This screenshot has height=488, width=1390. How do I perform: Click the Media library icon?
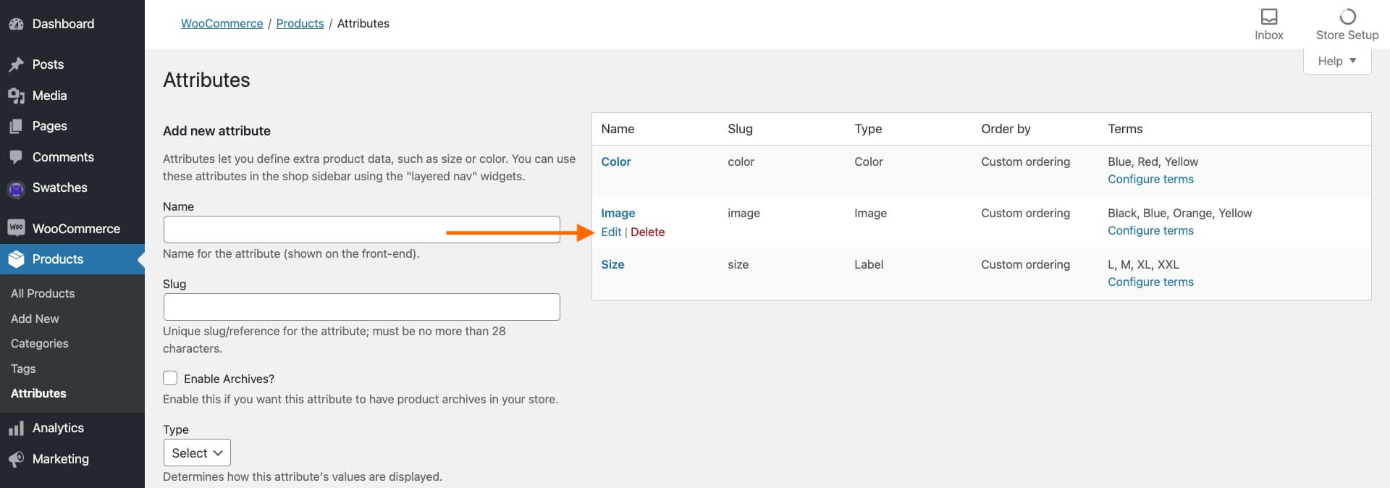tap(16, 96)
